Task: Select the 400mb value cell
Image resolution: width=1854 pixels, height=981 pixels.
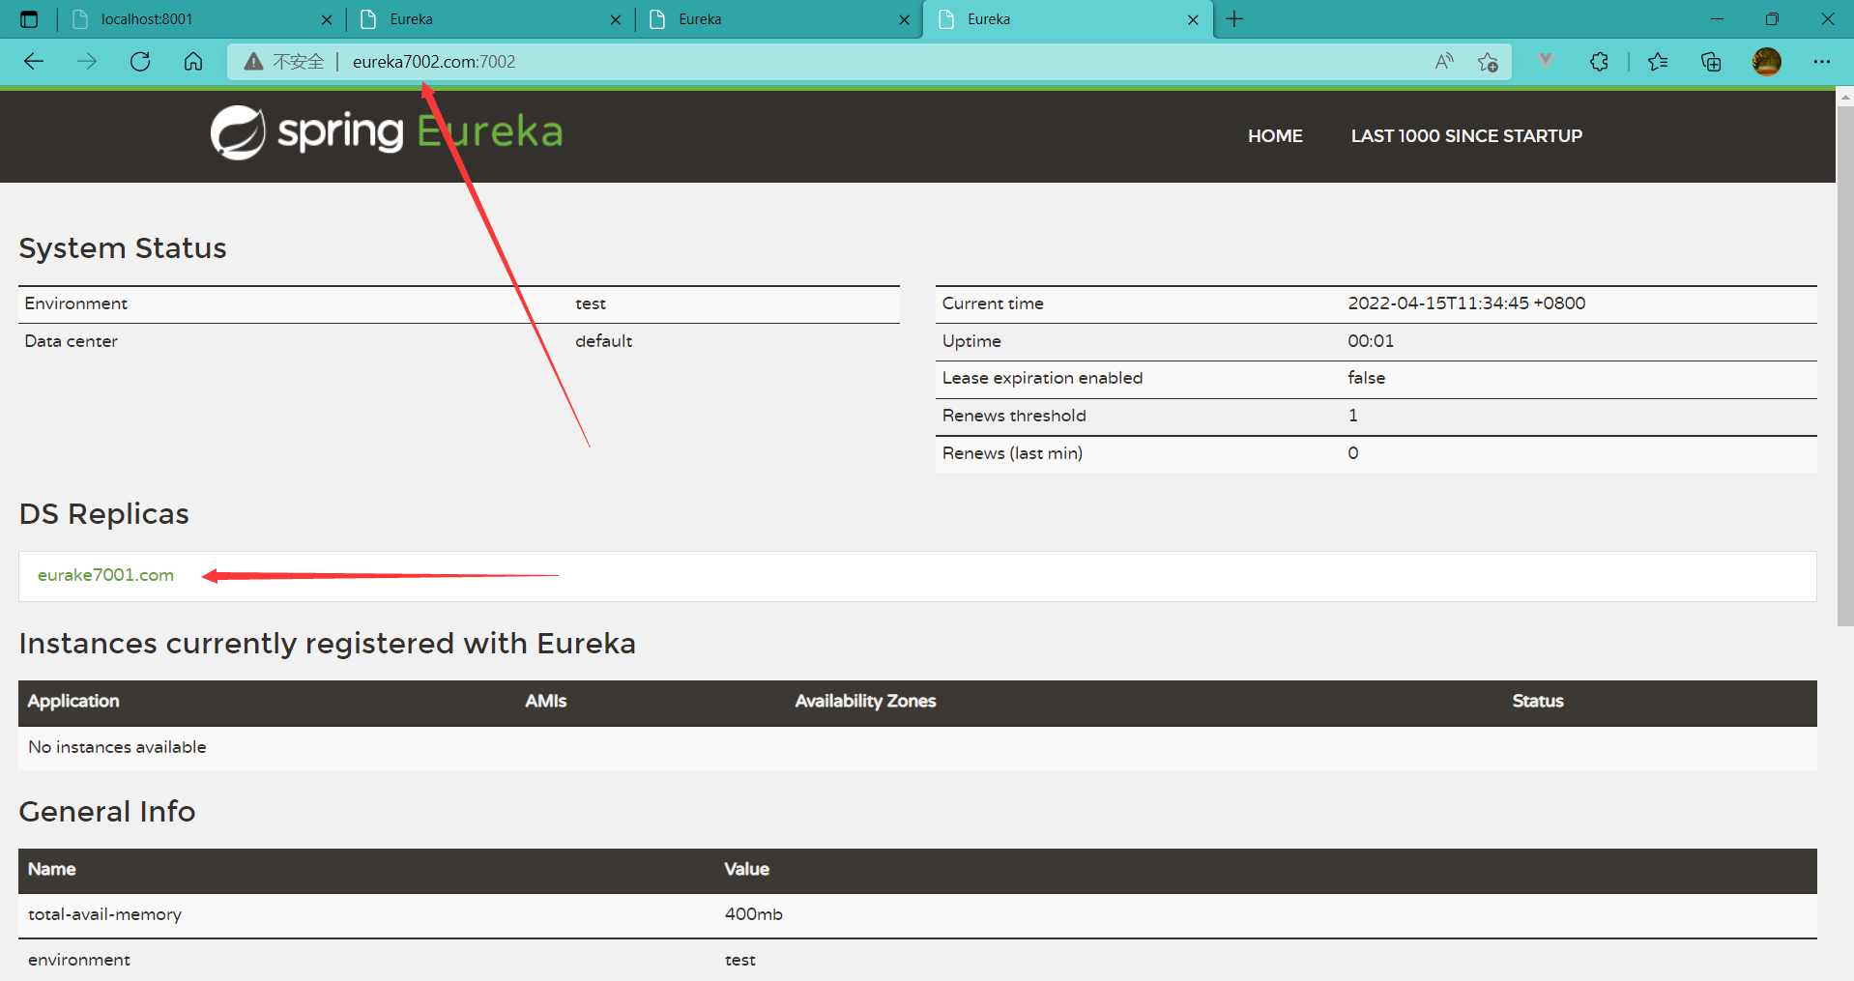Action: (x=754, y=914)
